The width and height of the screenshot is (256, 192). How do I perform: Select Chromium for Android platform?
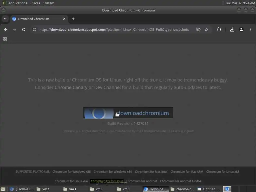(x=141, y=181)
